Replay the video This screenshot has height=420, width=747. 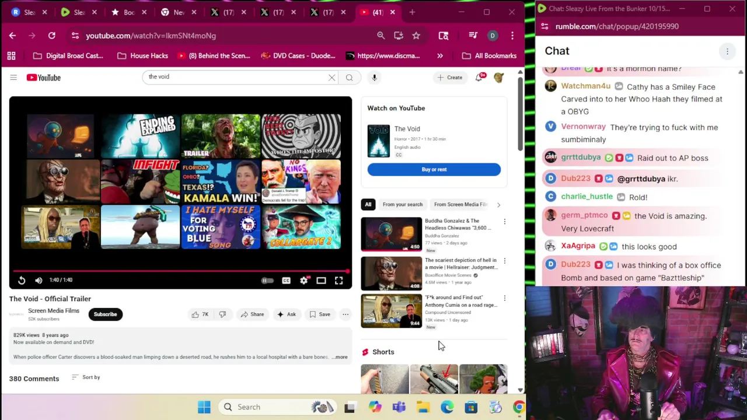pos(22,281)
